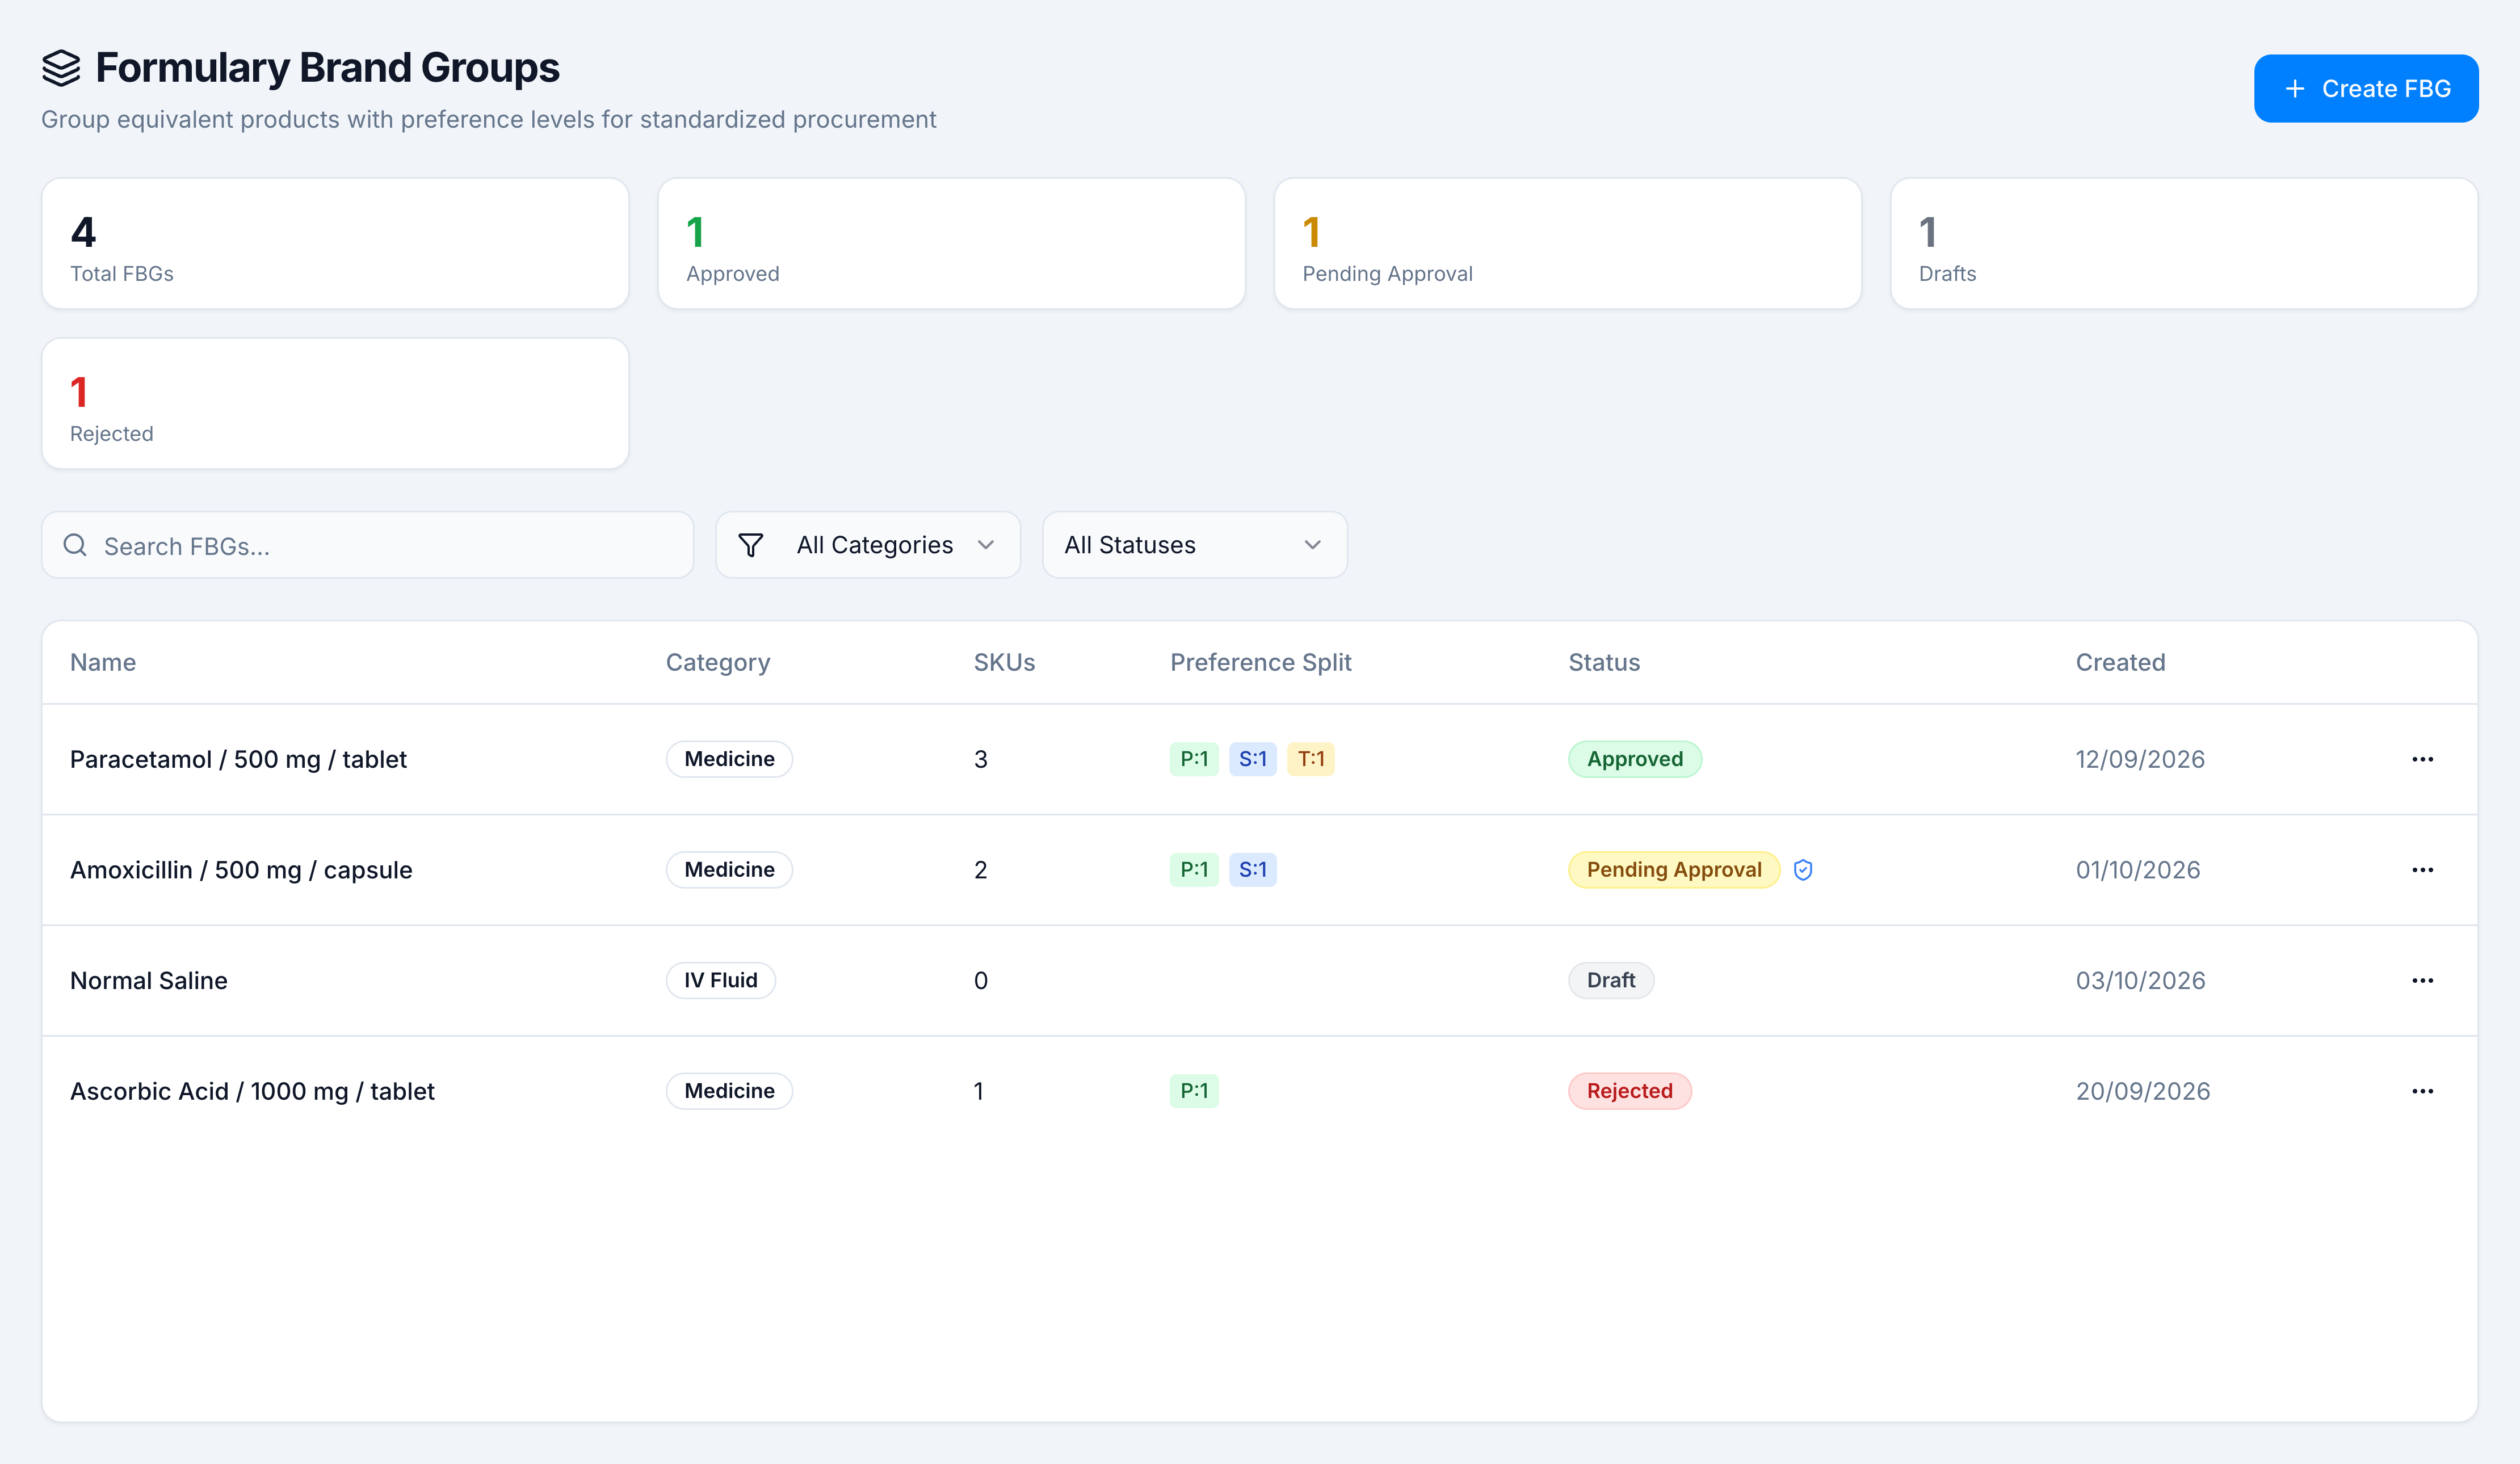Screen dimensions: 2520x1464
Task: Click the Approved status badge in table
Action: (x=1634, y=759)
